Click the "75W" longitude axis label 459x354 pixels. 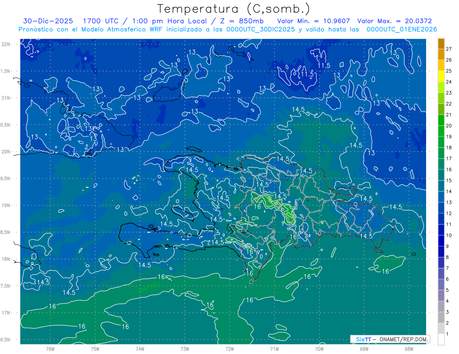(95, 349)
